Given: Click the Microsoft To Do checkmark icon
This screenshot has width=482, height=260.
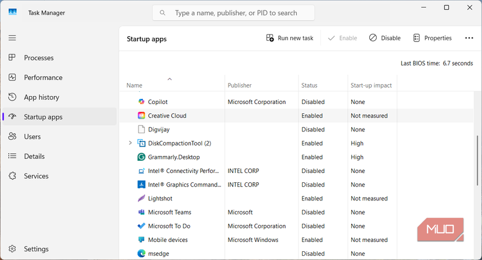Looking at the screenshot, I should (x=141, y=226).
